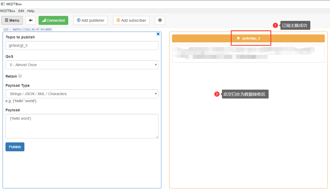This screenshot has height=191, width=330.
Task: Remove the go/test/go_3 subscription X icon
Action: pos(238,38)
